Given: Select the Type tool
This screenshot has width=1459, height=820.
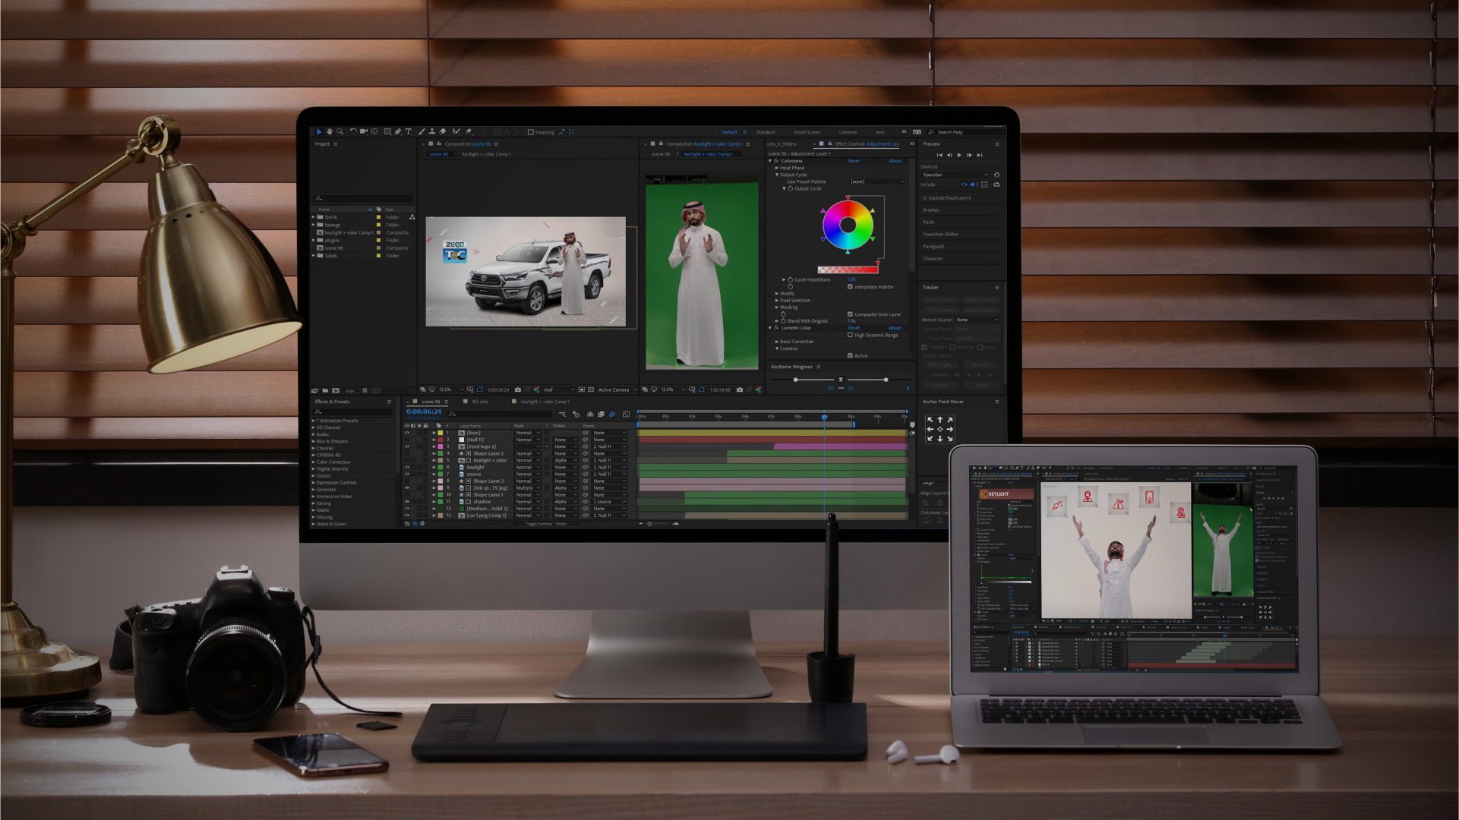Looking at the screenshot, I should [409, 131].
